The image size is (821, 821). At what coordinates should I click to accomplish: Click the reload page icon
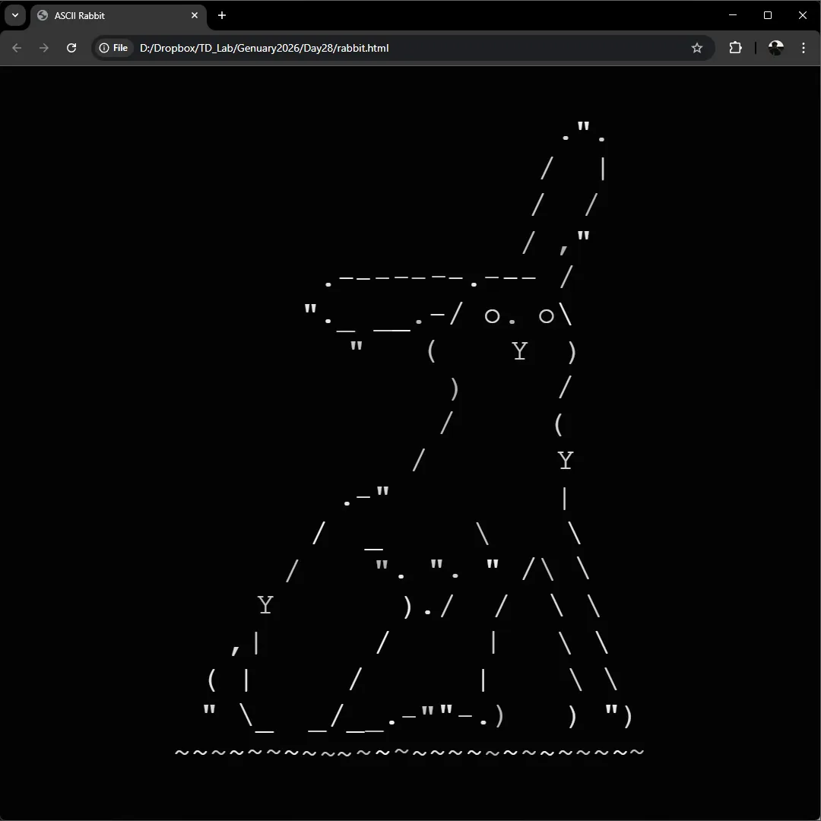pyautogui.click(x=71, y=48)
